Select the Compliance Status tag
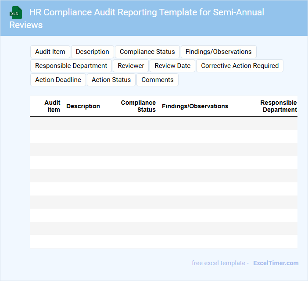 click(147, 52)
